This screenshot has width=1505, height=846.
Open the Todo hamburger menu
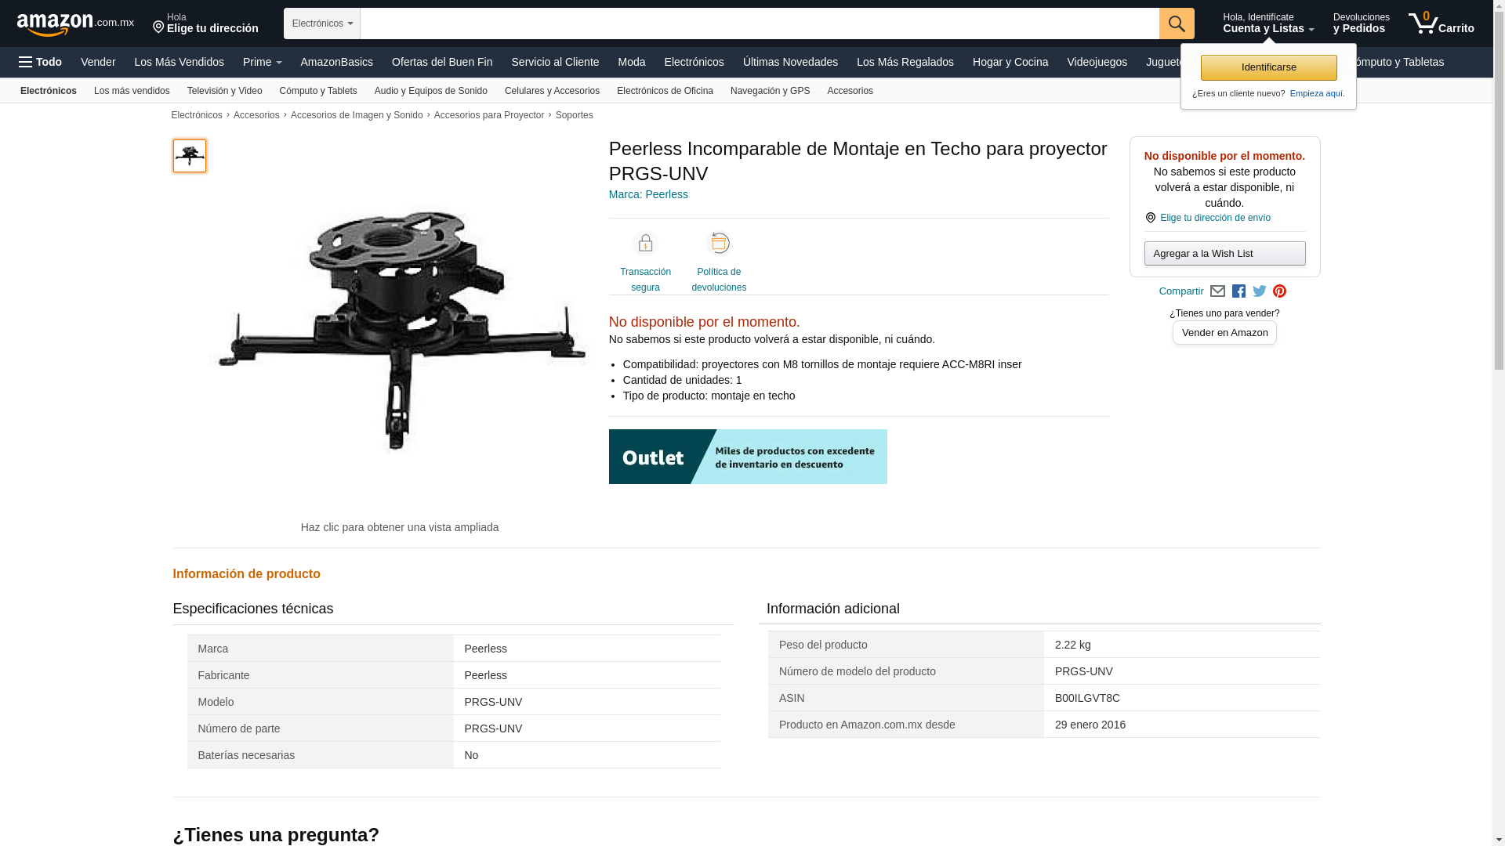(x=41, y=62)
